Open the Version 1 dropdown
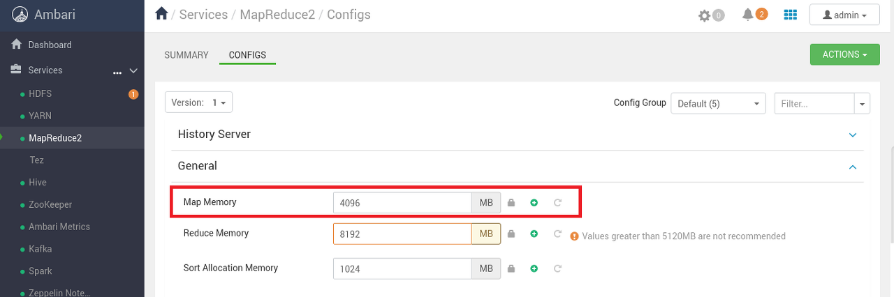The height and width of the screenshot is (297, 894). 198,102
